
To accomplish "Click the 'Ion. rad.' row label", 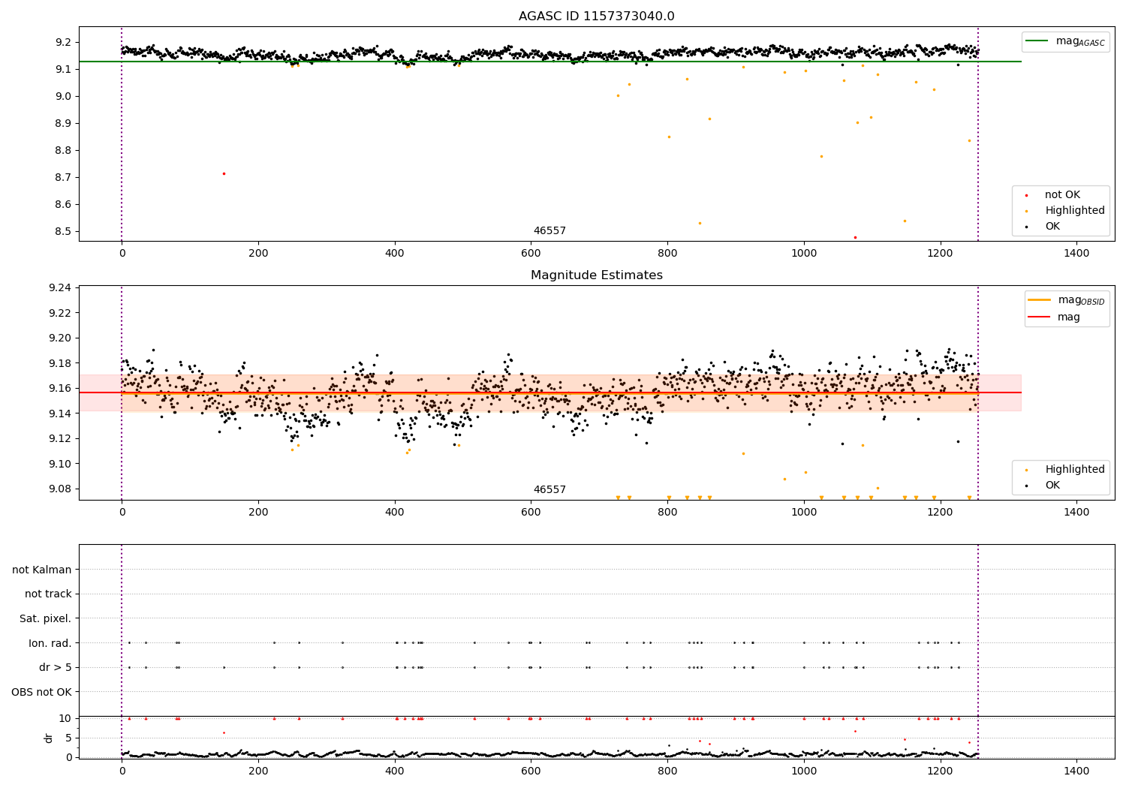I will [50, 643].
